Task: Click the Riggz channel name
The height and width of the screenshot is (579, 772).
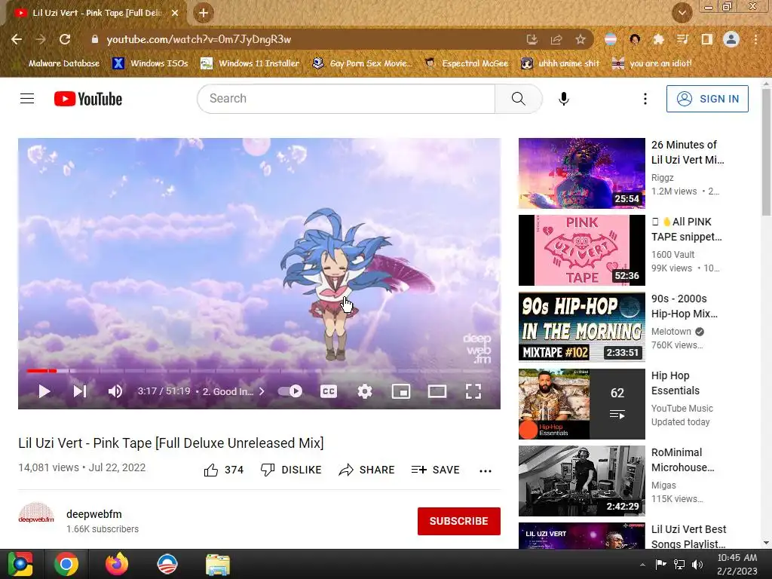Action: (662, 178)
